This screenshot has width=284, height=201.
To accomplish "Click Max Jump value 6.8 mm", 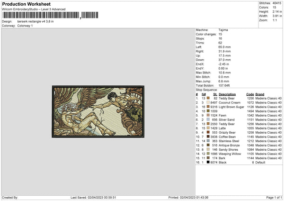I will pyautogui.click(x=224, y=81).
